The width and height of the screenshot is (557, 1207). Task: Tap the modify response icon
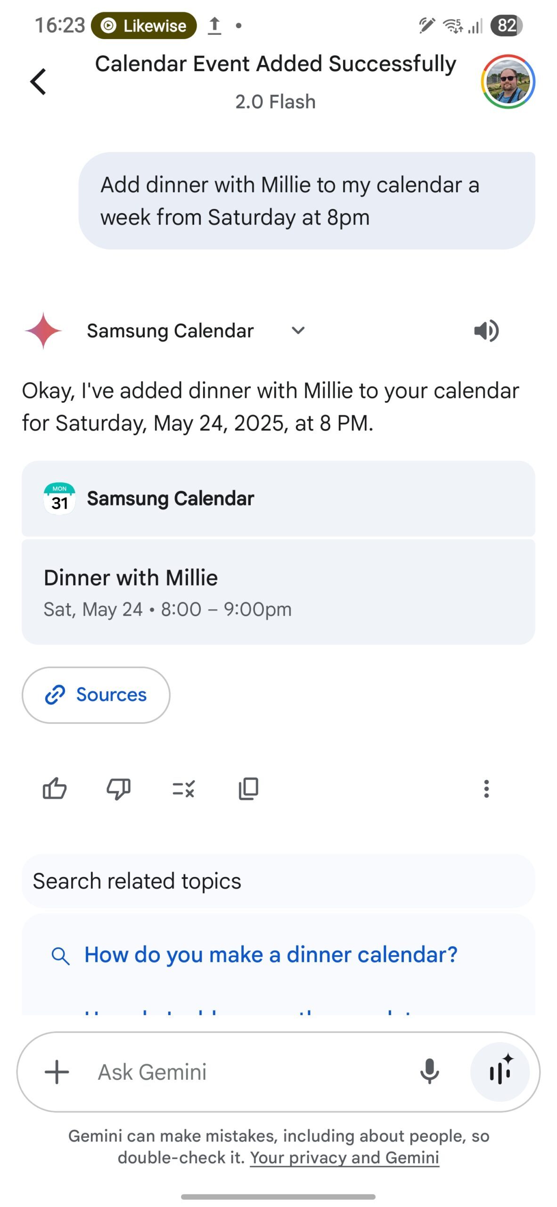point(184,788)
